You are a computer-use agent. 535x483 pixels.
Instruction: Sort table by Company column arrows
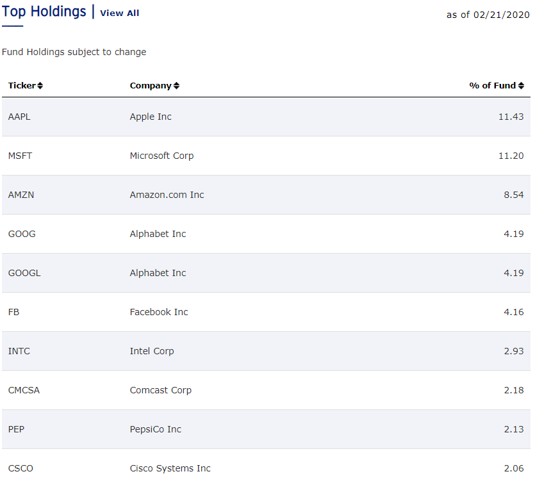point(176,86)
